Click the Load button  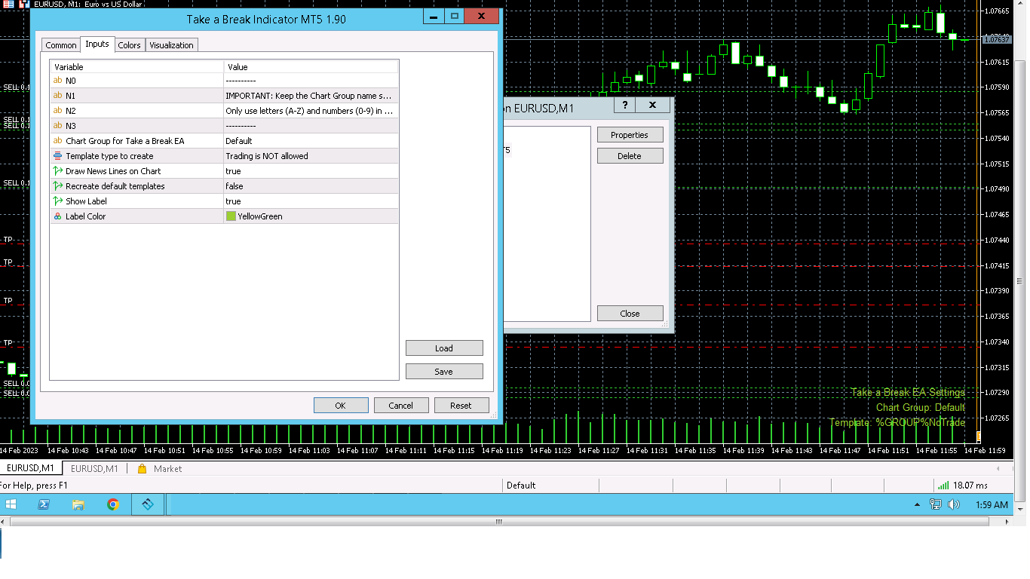point(444,348)
